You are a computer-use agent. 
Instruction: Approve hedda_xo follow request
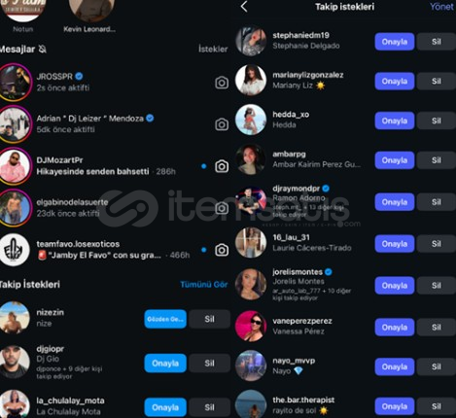tap(395, 121)
